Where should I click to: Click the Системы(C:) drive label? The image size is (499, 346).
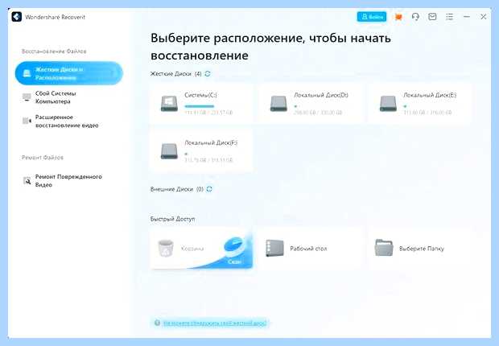(201, 95)
